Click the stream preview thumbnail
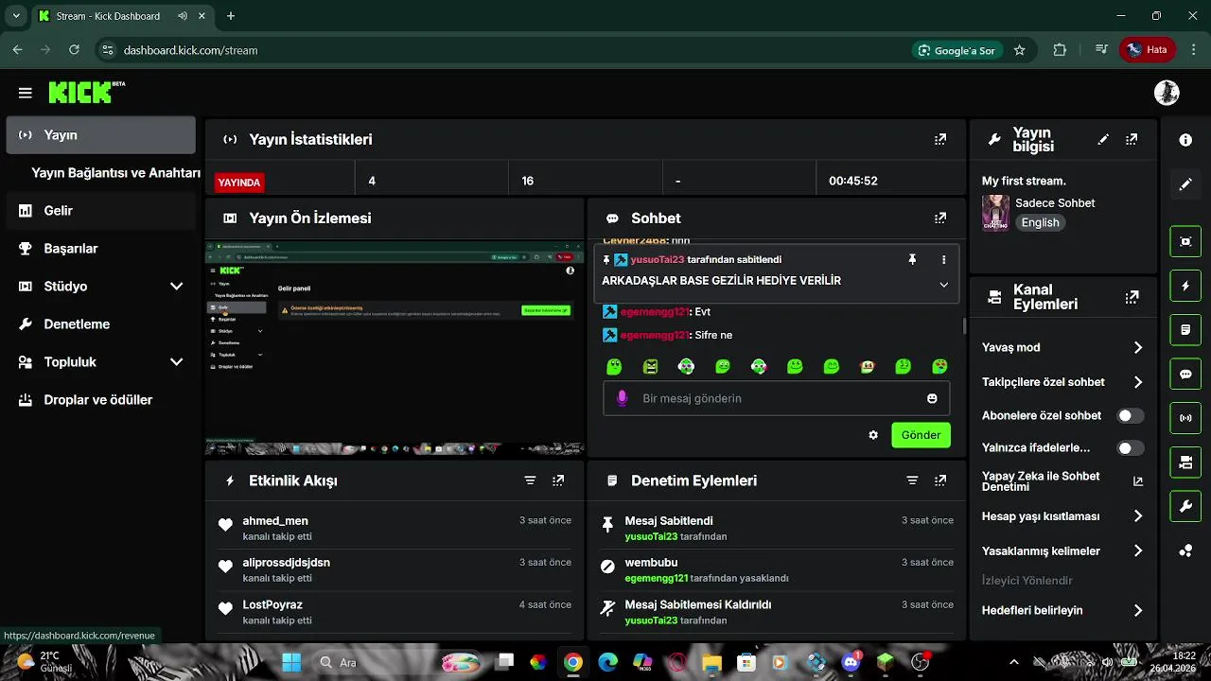Image resolution: width=1211 pixels, height=681 pixels. point(395,347)
